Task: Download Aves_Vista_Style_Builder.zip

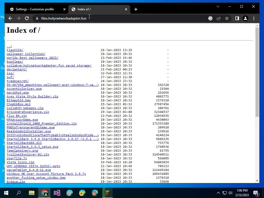Action: click(32, 96)
